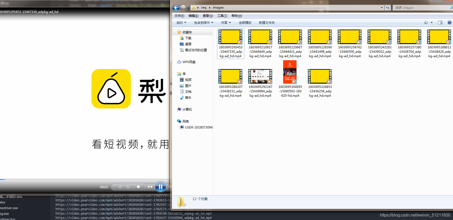The width and height of the screenshot is (453, 220).
Task: Click 'images' in the address path
Action: pyautogui.click(x=218, y=7)
